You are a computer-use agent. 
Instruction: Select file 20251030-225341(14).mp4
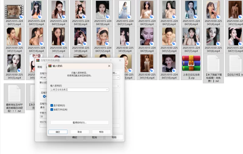147,67
